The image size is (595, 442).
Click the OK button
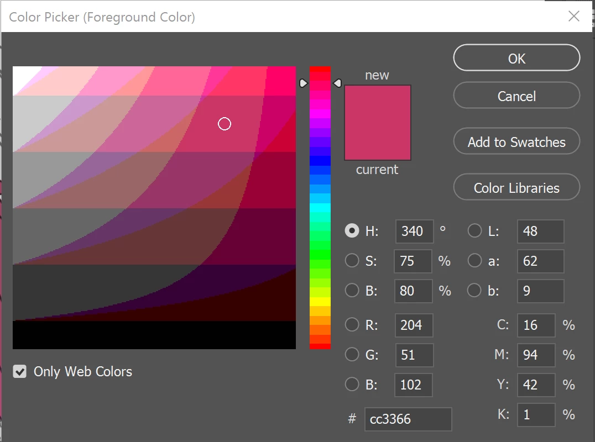[516, 58]
